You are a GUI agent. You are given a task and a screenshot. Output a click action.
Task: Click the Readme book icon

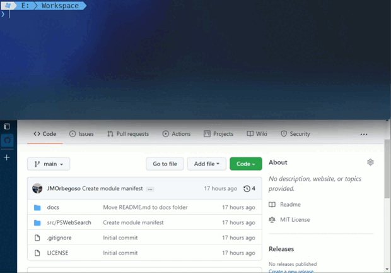click(x=272, y=205)
